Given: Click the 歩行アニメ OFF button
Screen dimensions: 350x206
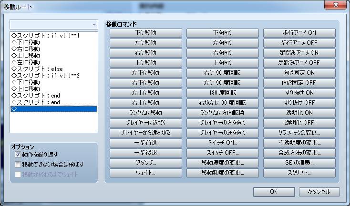Looking at the screenshot, I should (x=299, y=43).
